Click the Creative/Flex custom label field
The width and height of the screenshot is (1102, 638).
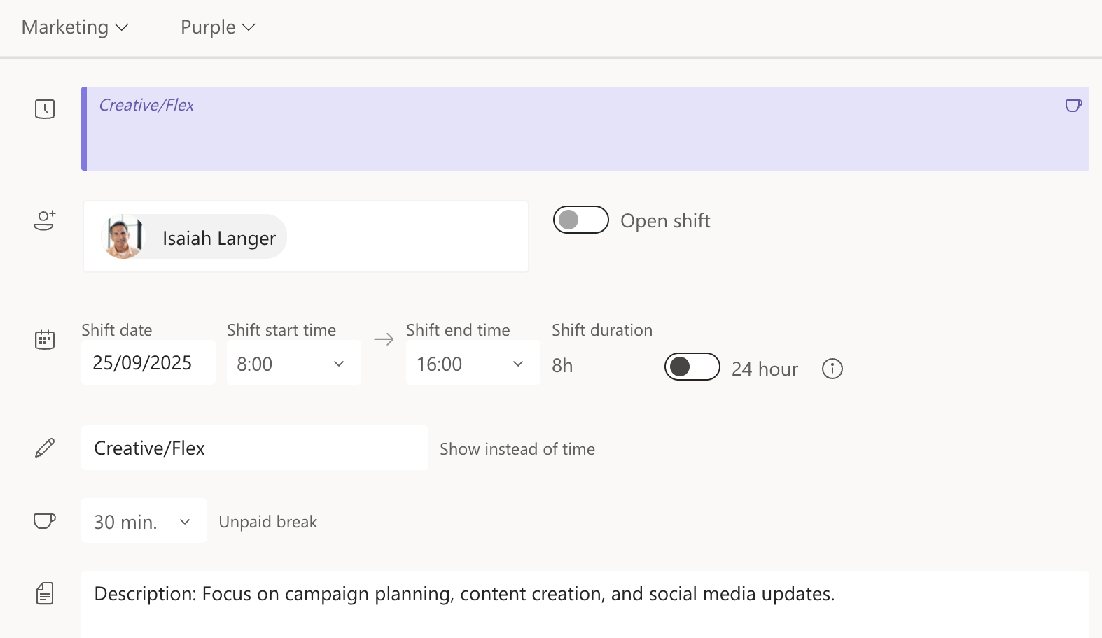pyautogui.click(x=254, y=448)
